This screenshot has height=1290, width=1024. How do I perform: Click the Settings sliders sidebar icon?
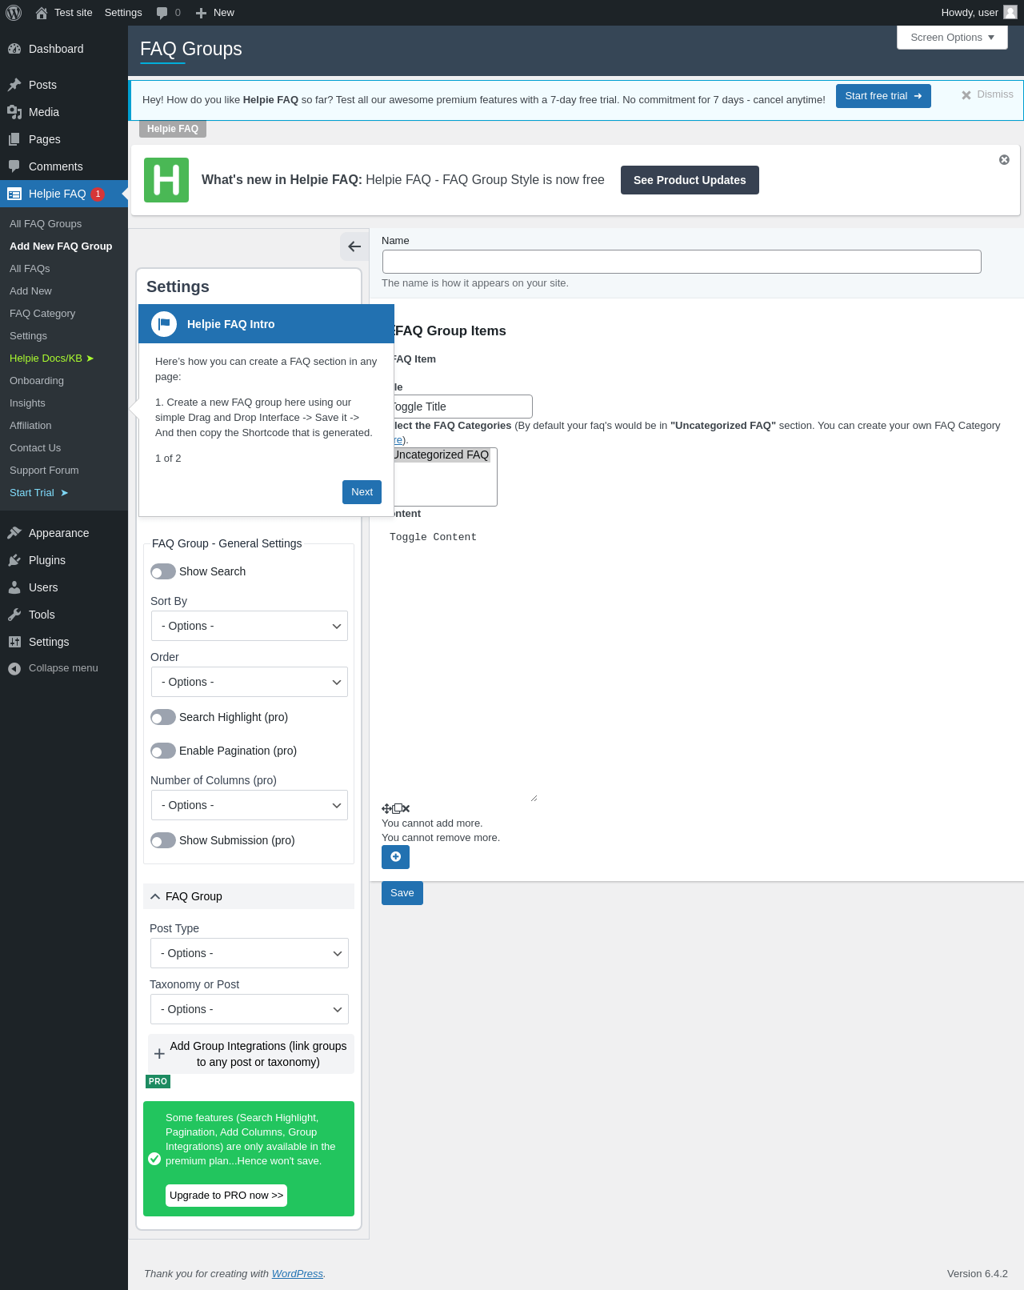(14, 642)
